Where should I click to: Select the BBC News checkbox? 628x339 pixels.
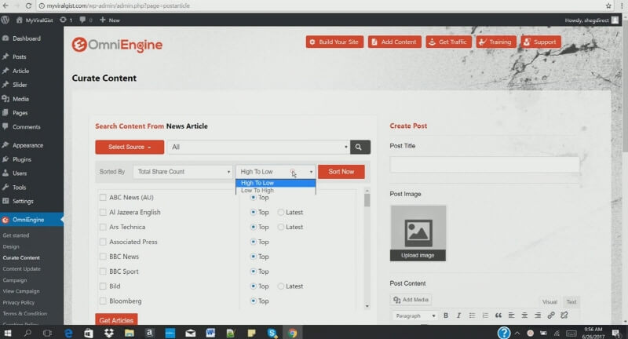coord(103,257)
